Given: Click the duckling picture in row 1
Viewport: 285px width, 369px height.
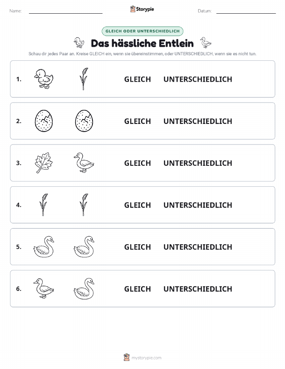Looking at the screenshot, I should click(x=44, y=79).
